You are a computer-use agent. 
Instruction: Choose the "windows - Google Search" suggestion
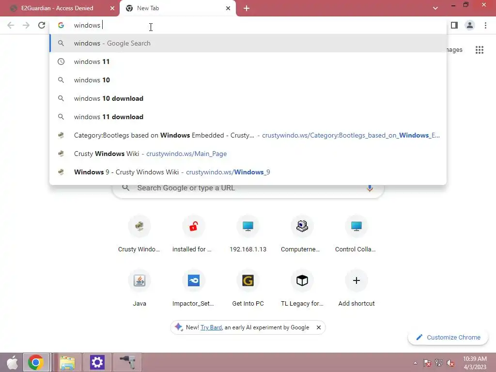tap(248, 43)
